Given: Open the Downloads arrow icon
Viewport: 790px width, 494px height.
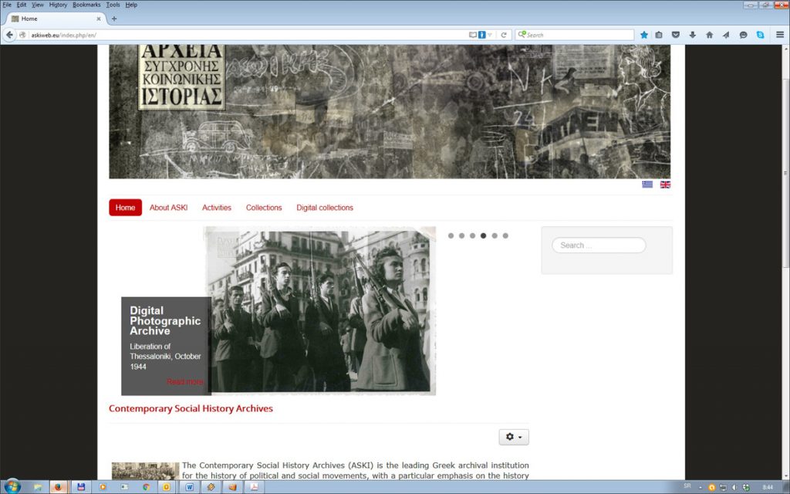Looking at the screenshot, I should click(692, 35).
